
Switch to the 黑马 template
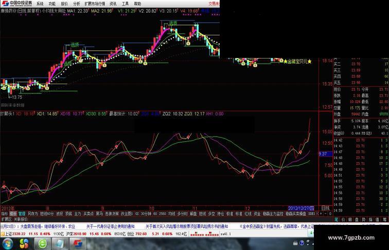coord(99,214)
